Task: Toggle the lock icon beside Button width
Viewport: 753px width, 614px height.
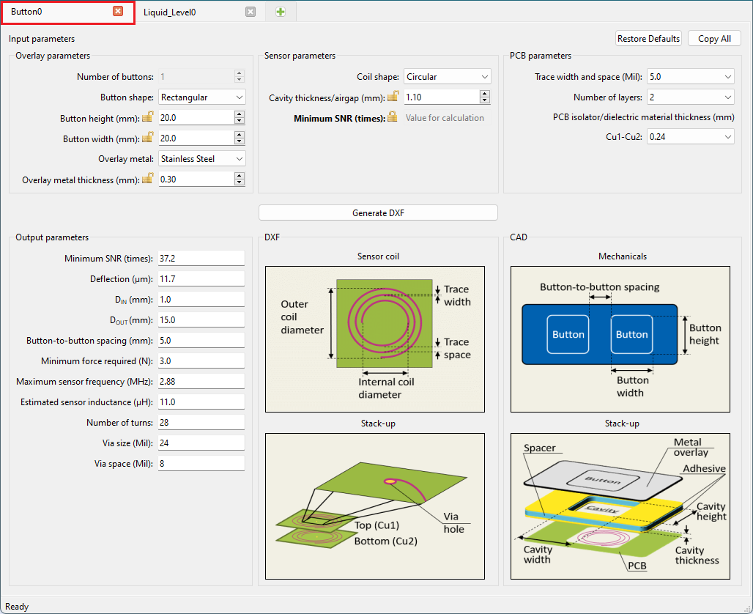Action: point(147,138)
